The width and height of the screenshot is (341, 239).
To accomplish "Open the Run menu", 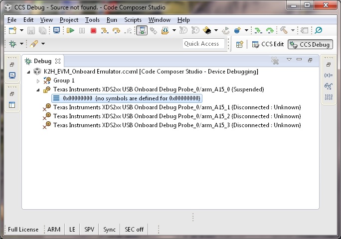I will [112, 20].
